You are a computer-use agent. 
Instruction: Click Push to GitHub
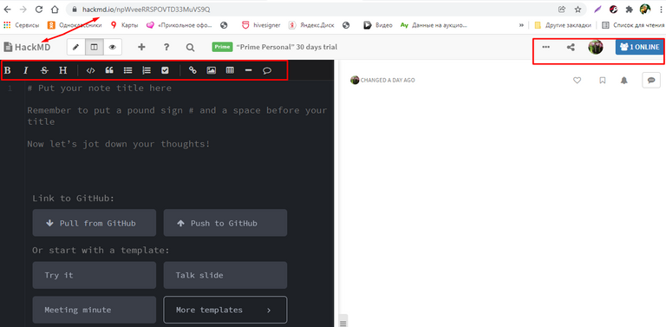point(225,223)
